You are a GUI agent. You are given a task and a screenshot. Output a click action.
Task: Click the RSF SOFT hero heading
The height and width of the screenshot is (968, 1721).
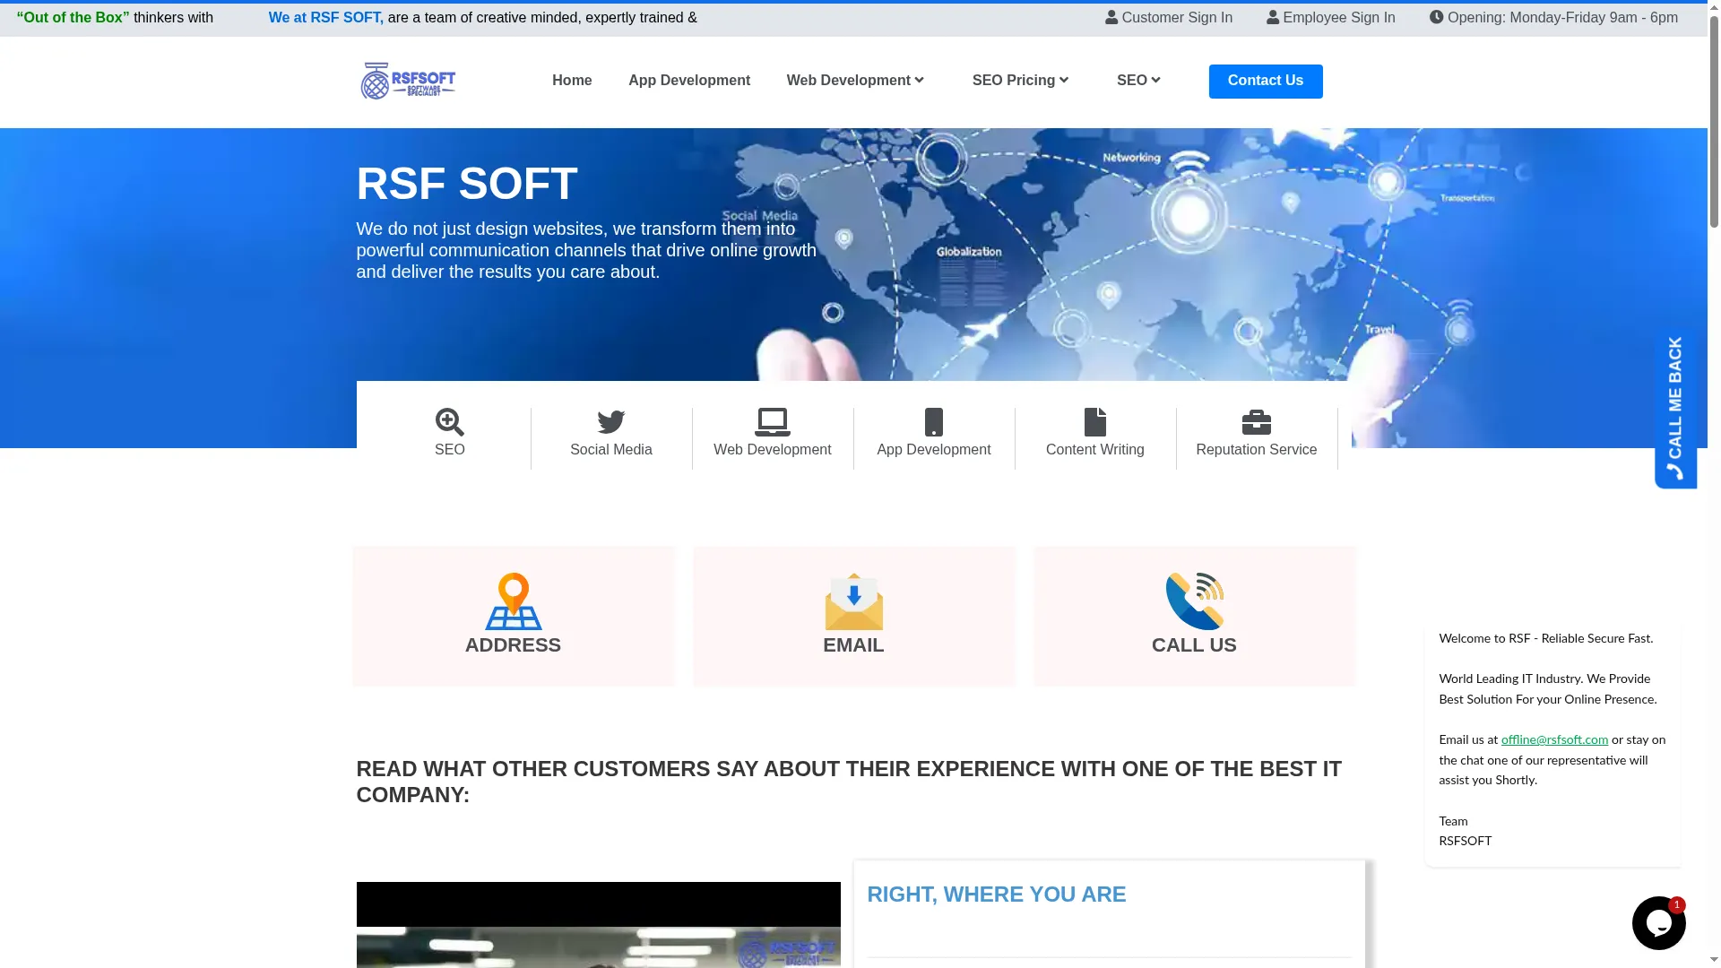pyautogui.click(x=467, y=184)
